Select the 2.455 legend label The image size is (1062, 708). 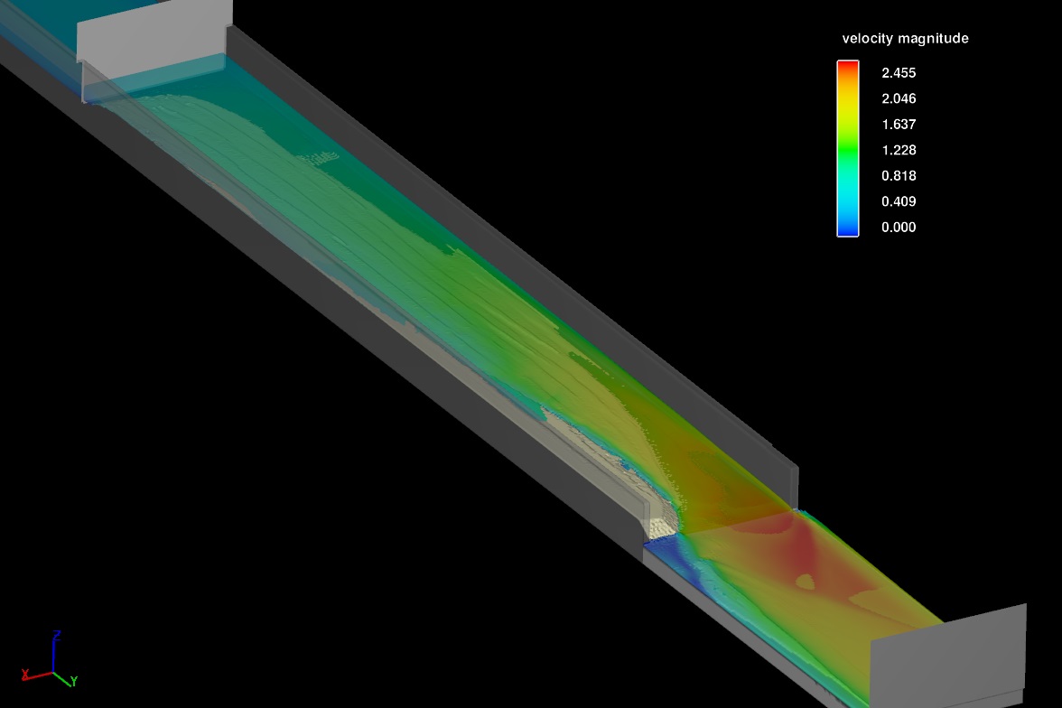coord(899,72)
